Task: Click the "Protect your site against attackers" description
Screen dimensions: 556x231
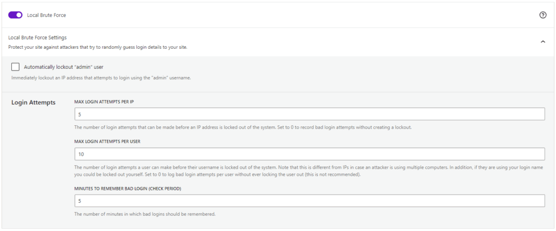Action: coord(98,47)
